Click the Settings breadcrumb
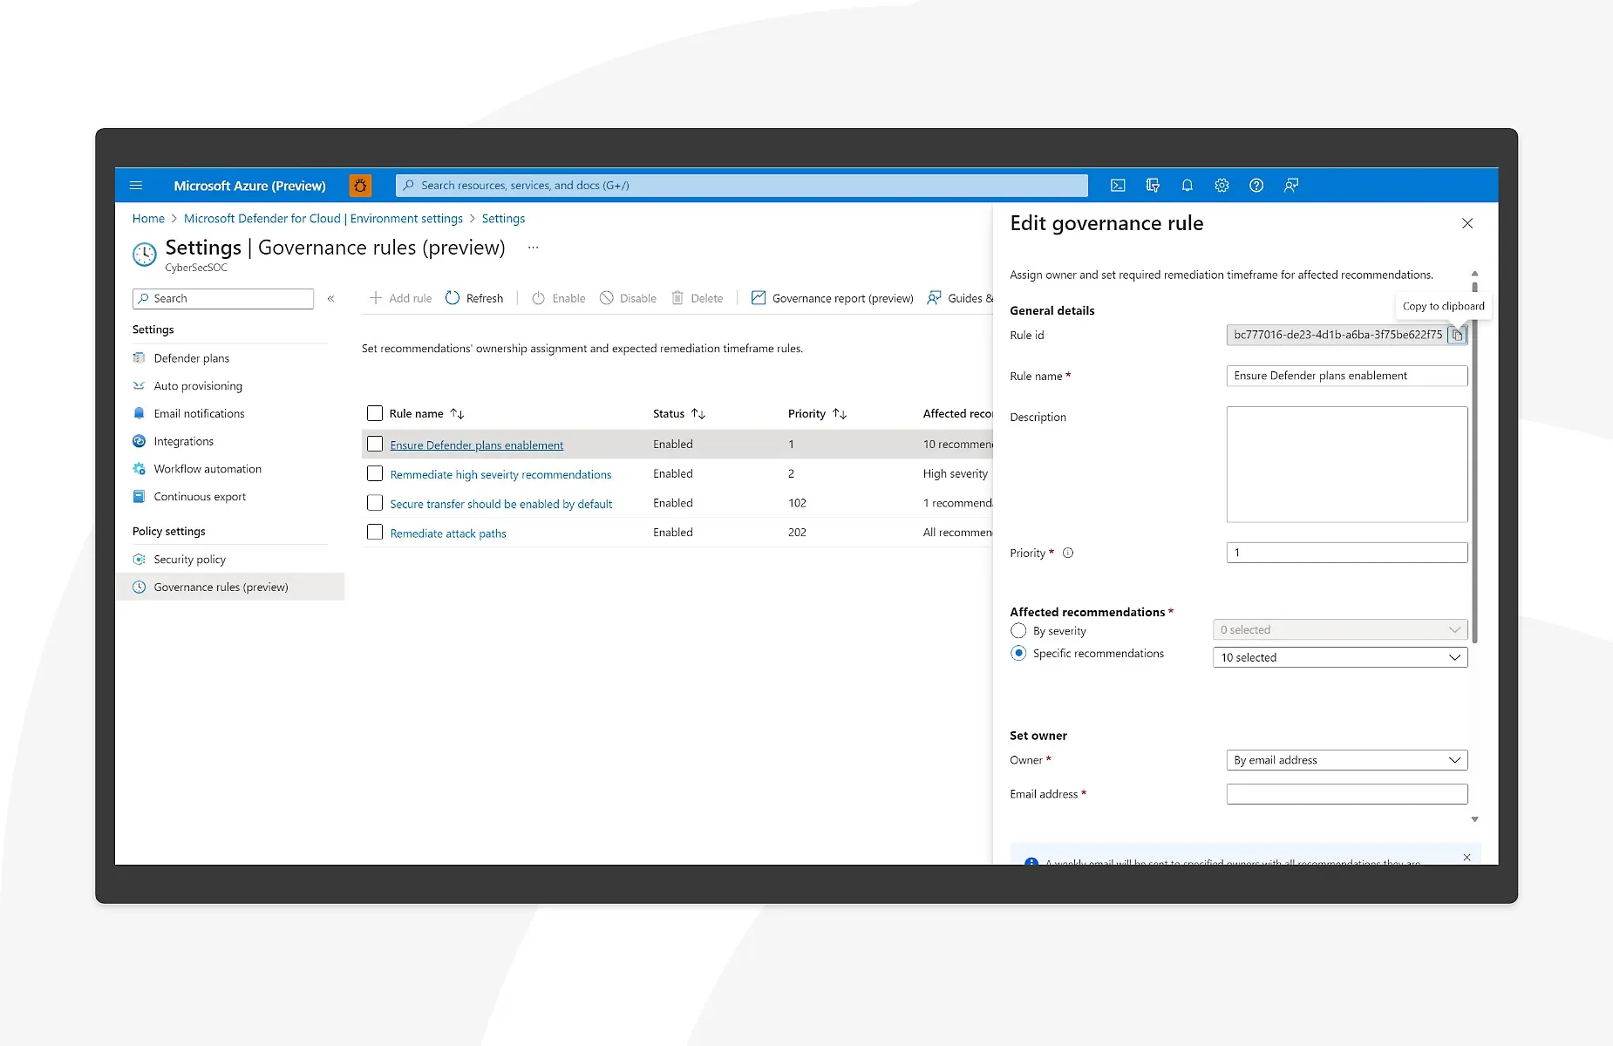This screenshot has width=1613, height=1046. point(503,219)
